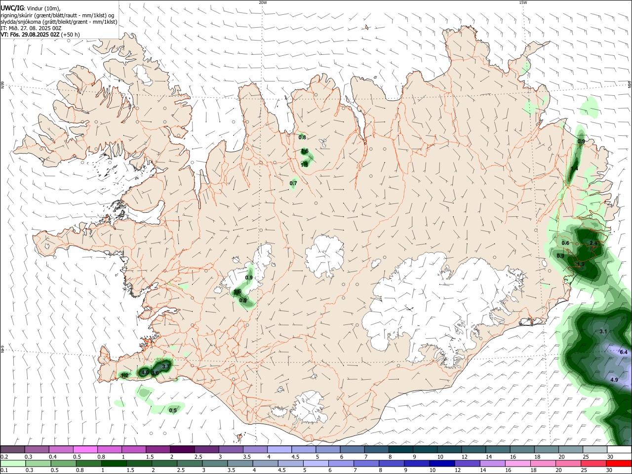
Task: Pick the white 30 swatch on the snow scale
Action: click(x=619, y=450)
